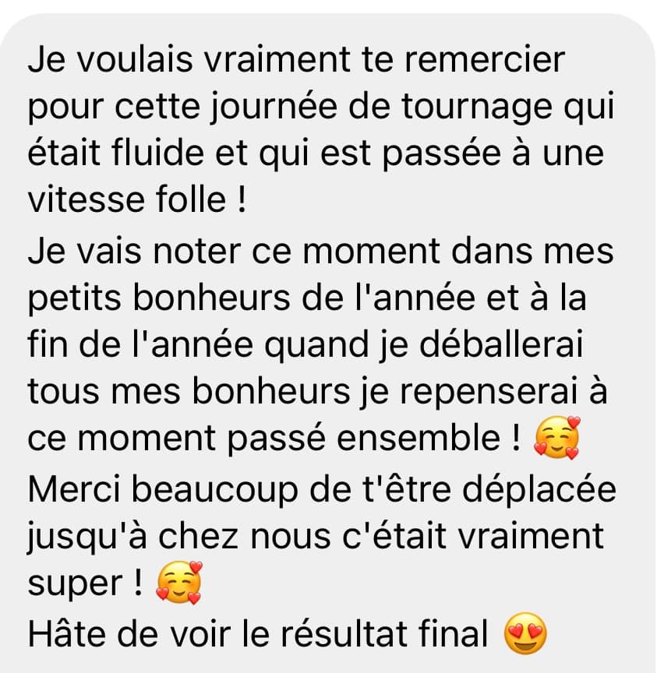This screenshot has height=673, width=664.
Task: Click the heart-face emoji after 'super !'
Action: [x=178, y=583]
